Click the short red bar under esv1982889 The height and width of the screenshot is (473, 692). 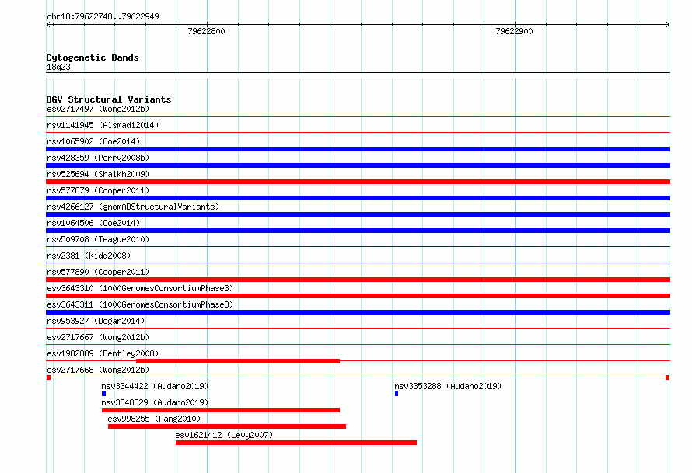238,361
